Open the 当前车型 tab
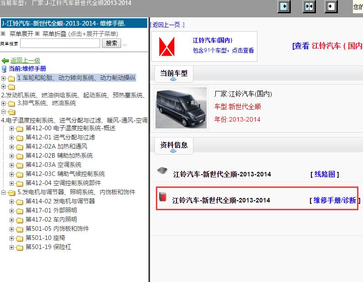Screen dimensions: 363x282 point(174,74)
